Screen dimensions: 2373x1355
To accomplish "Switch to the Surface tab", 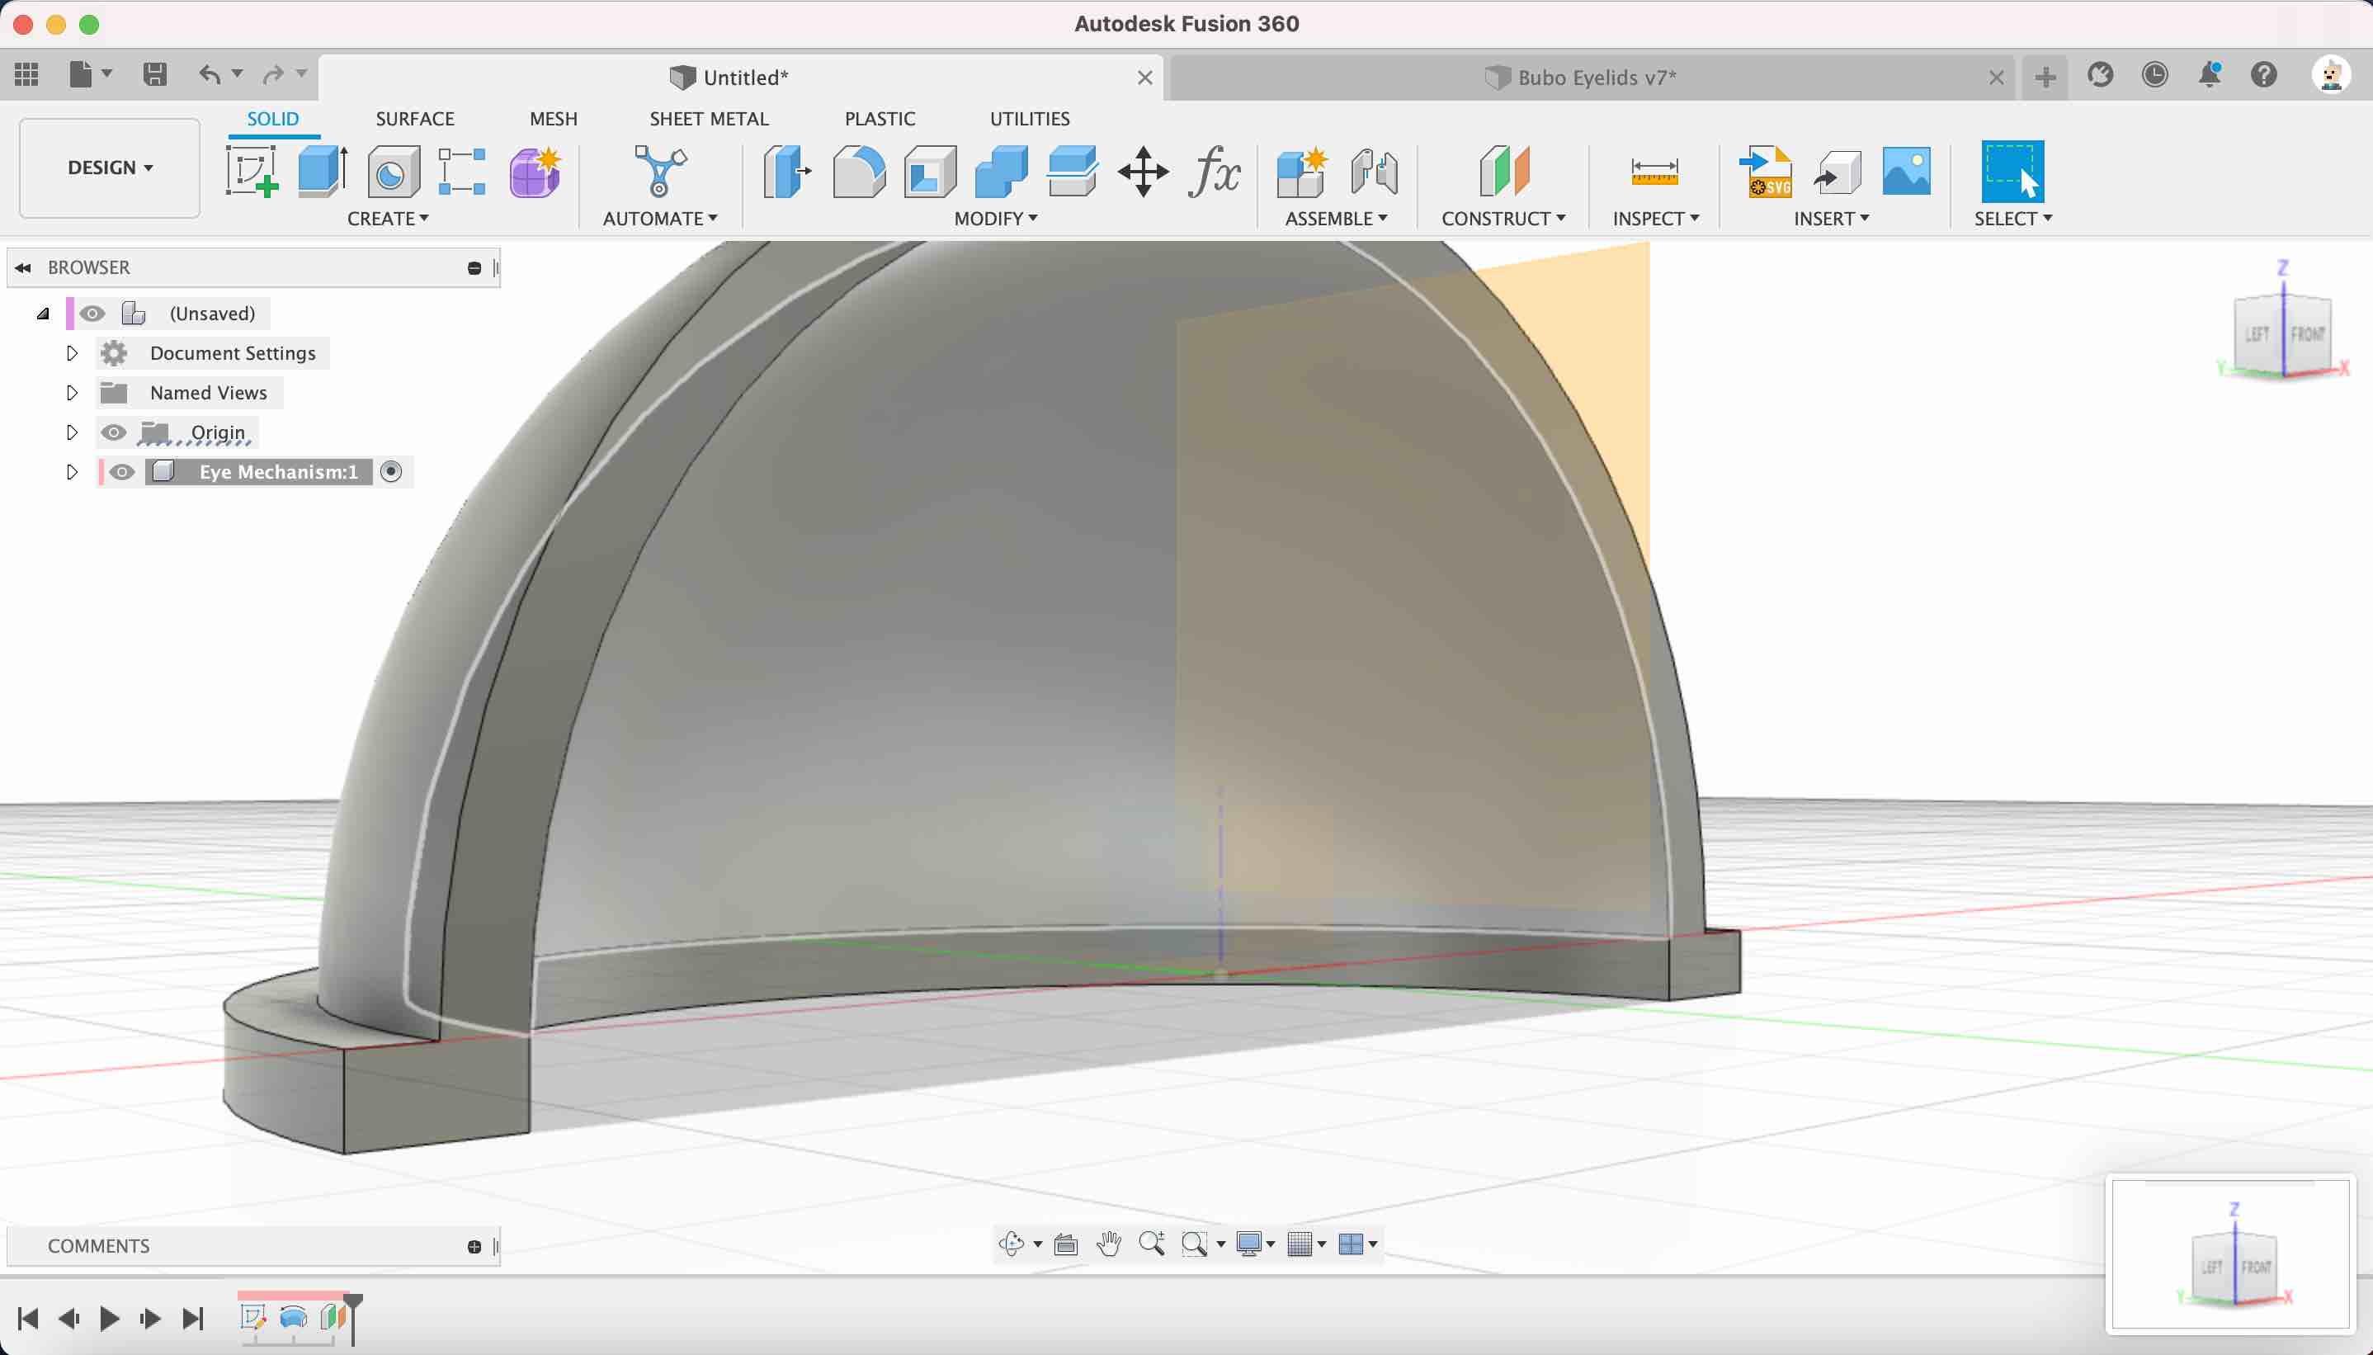I will pyautogui.click(x=414, y=117).
